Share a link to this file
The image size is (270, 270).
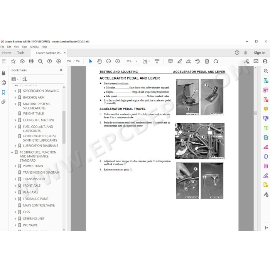coord(247,61)
